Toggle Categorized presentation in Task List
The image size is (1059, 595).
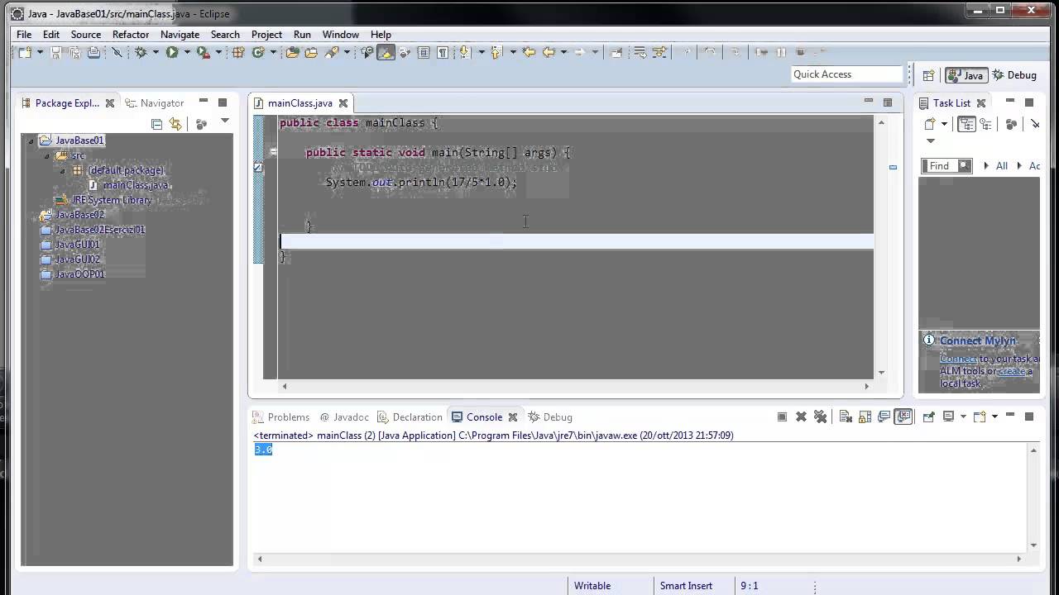click(x=966, y=125)
